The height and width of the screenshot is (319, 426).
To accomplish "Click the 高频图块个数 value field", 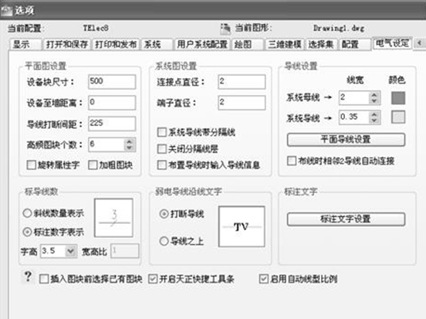I will 106,144.
